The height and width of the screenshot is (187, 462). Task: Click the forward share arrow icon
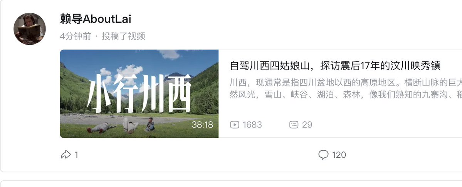coord(66,155)
